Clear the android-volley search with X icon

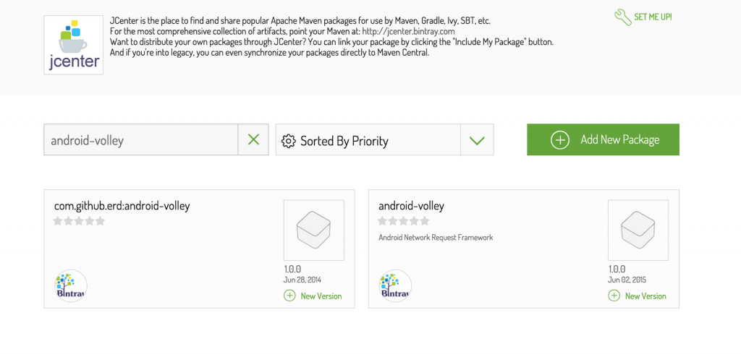pos(253,140)
